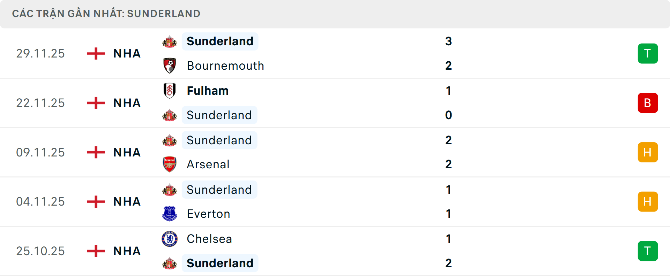Toggle the green T badge for the Bournemouth match

648,53
